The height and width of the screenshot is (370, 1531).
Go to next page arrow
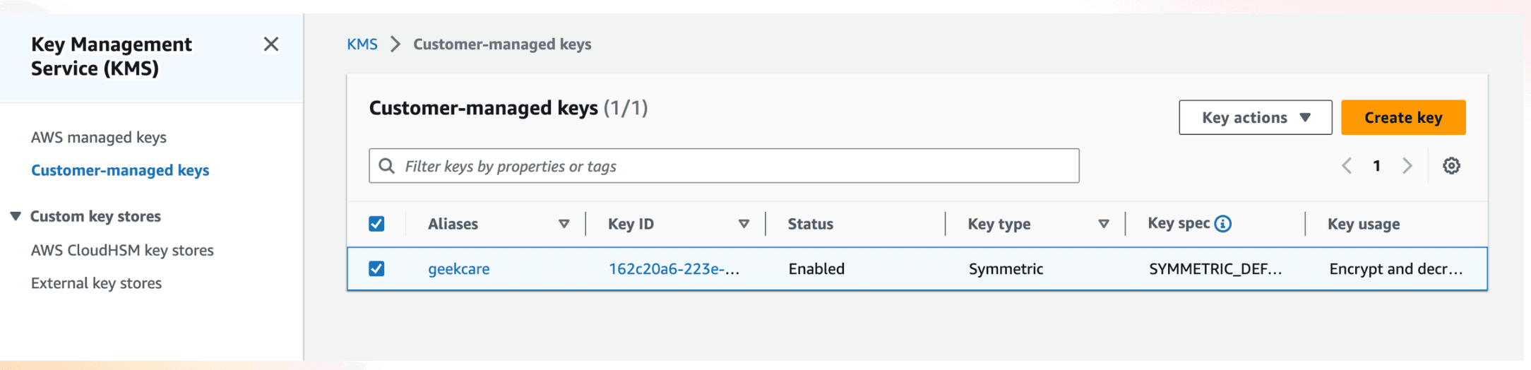pos(1407,166)
